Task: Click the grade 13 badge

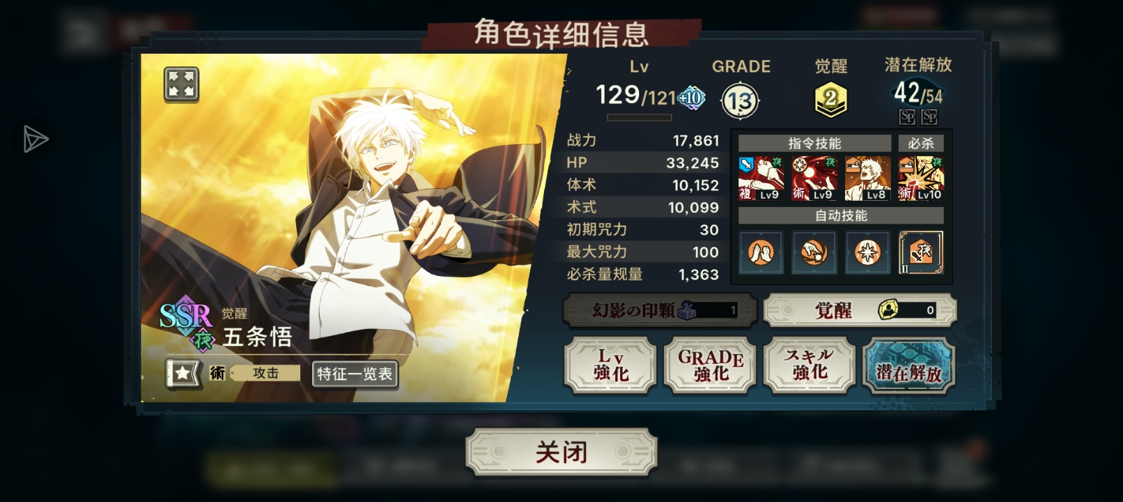Action: [740, 101]
